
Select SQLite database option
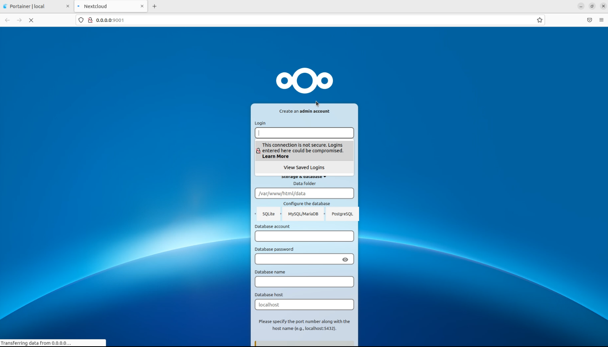point(268,214)
